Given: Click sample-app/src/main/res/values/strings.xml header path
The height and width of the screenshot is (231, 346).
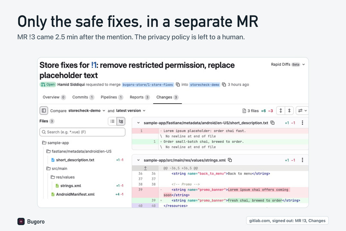Looking at the screenshot, I should tap(185, 160).
